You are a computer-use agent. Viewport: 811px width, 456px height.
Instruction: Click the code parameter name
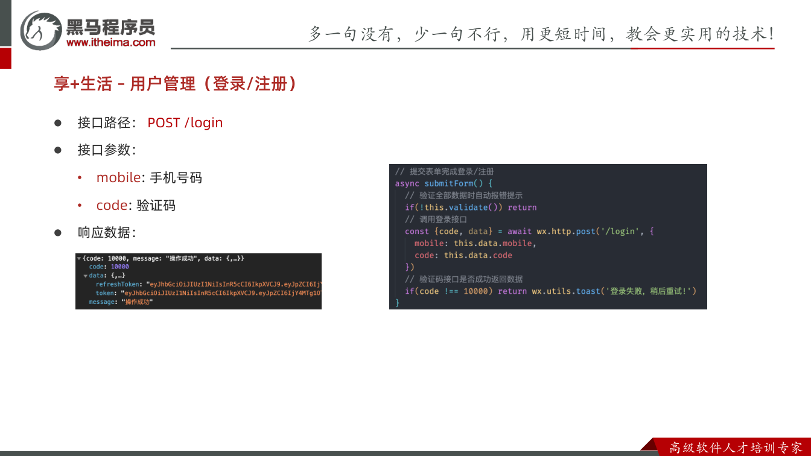point(112,205)
